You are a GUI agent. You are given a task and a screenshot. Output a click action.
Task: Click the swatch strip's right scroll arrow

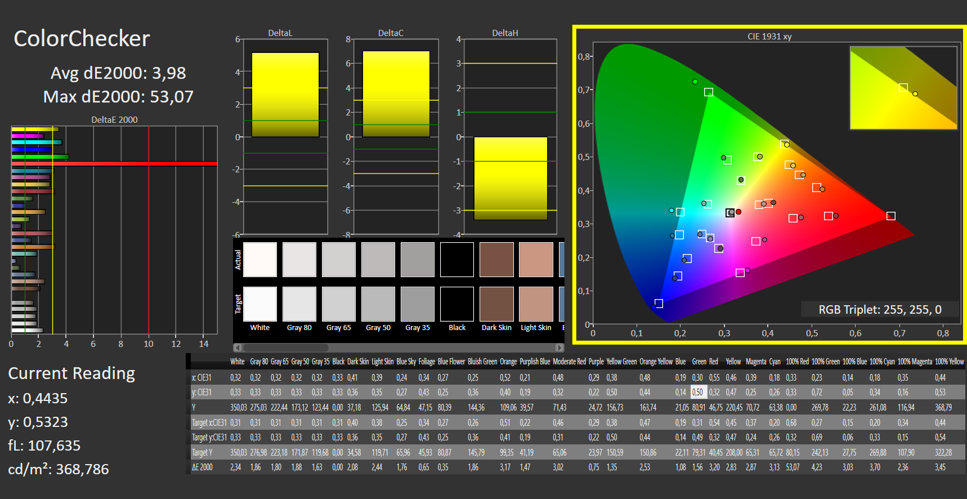point(559,347)
